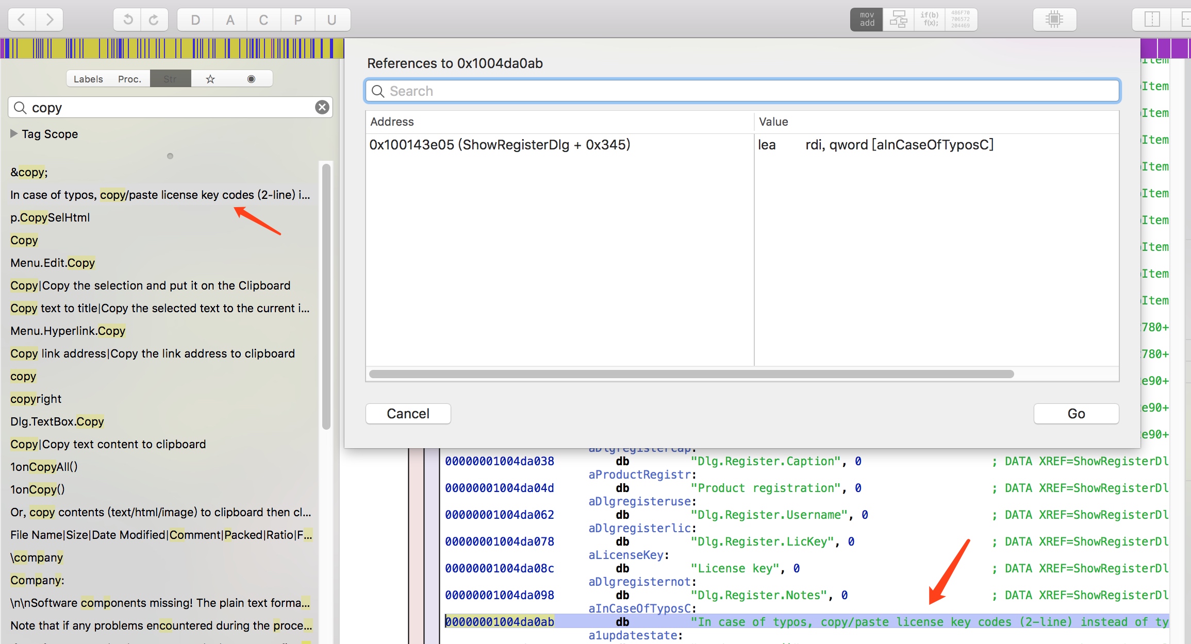Show pseudo-code view with if(b) f(x) icon
This screenshot has height=644, width=1191.
pyautogui.click(x=930, y=20)
